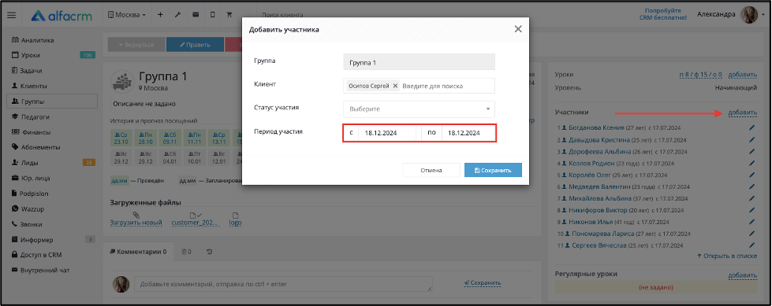This screenshot has height=306, width=772.
Task: Open the wrench settings icon
Action: tap(177, 15)
